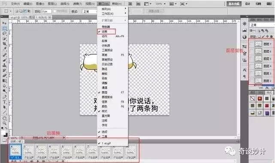Screen dimensions: 275x163
Task: Click the topmost icon in the right dock
Action: tap(245, 24)
